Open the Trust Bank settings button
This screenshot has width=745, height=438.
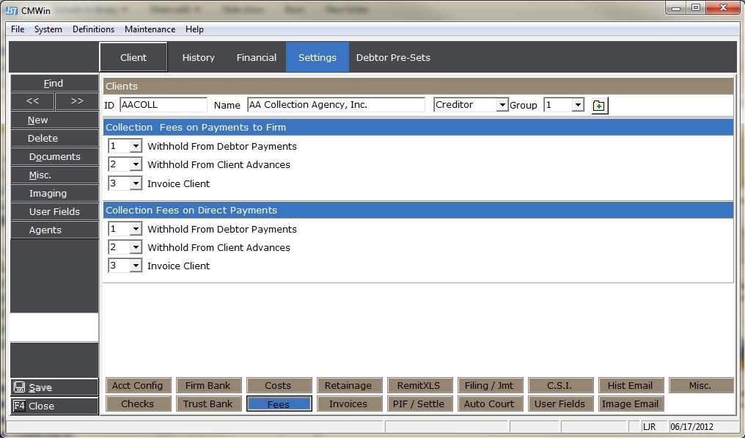click(208, 404)
